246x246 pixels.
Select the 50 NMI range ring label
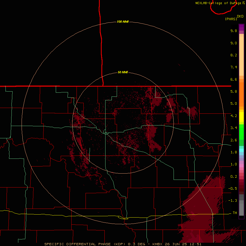pyautogui.click(x=123, y=72)
